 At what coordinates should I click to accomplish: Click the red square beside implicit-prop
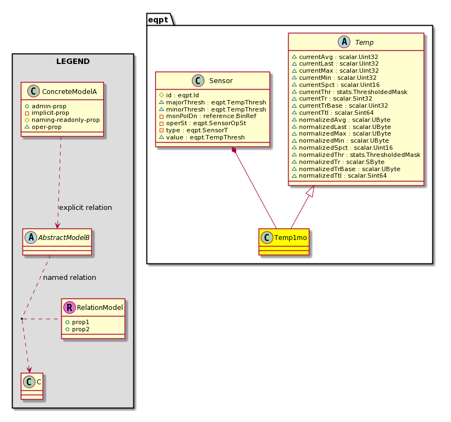point(27,113)
